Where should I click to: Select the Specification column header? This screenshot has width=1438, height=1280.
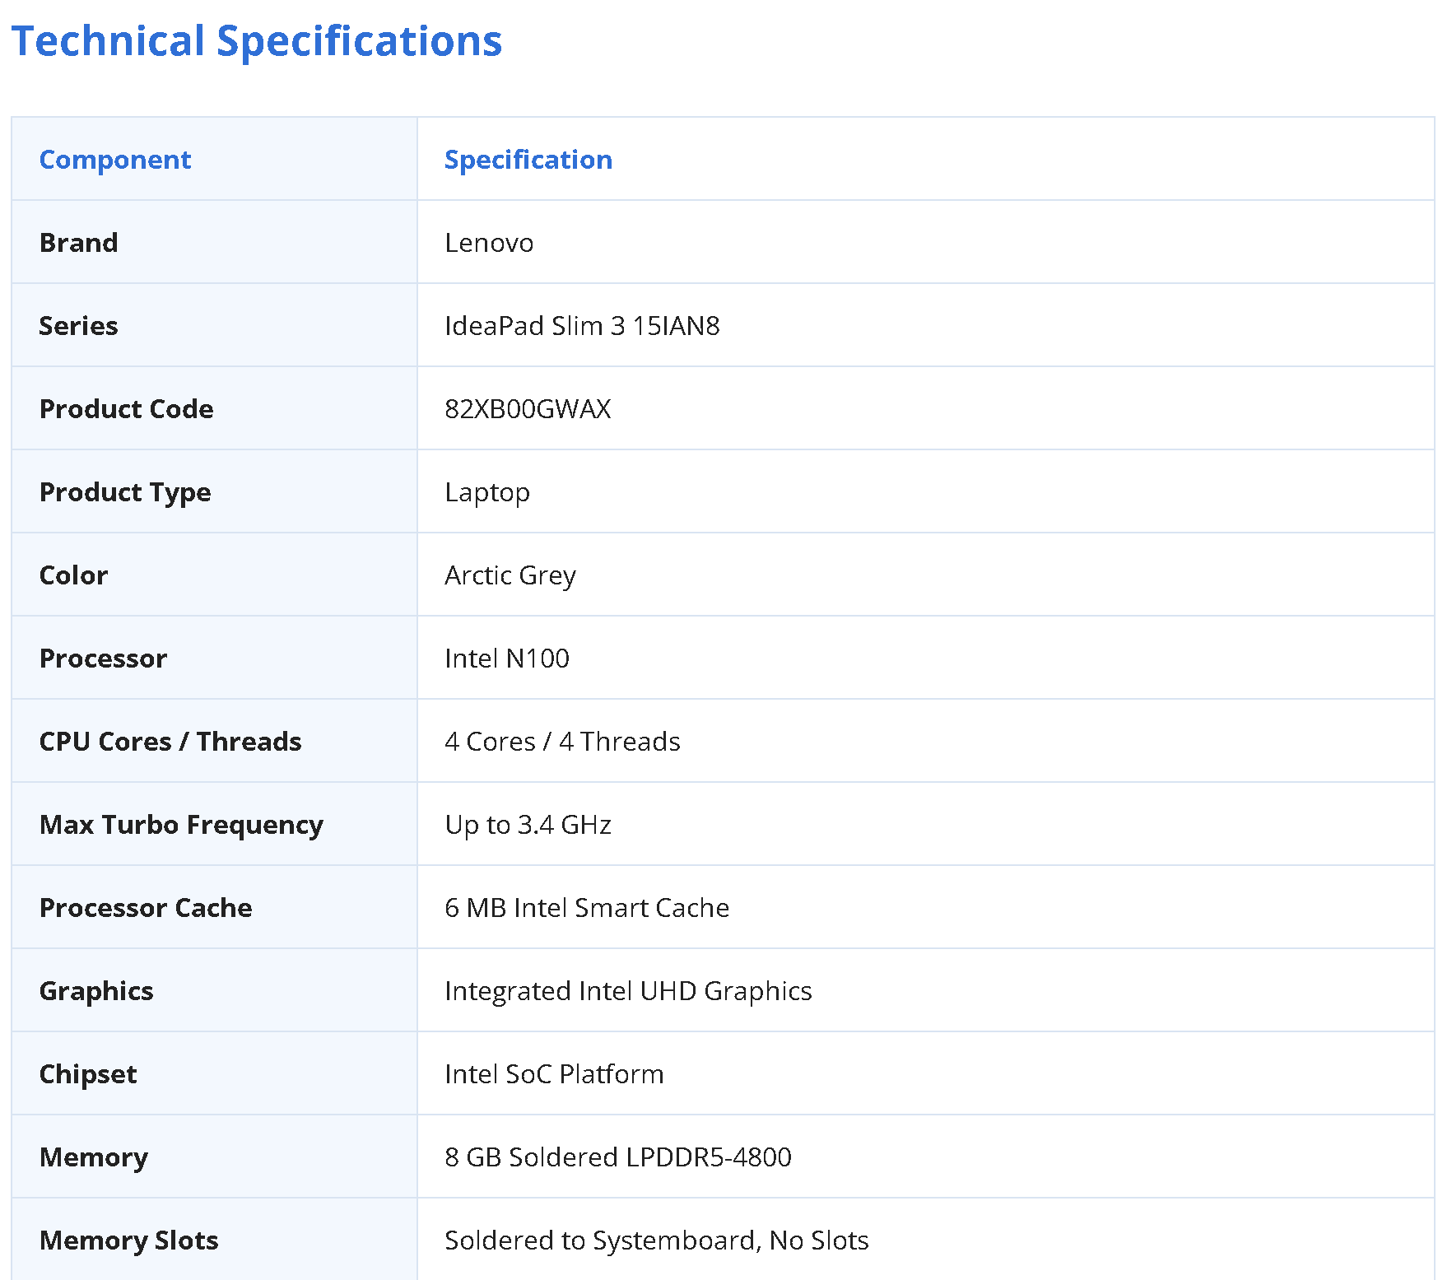pyautogui.click(x=528, y=160)
